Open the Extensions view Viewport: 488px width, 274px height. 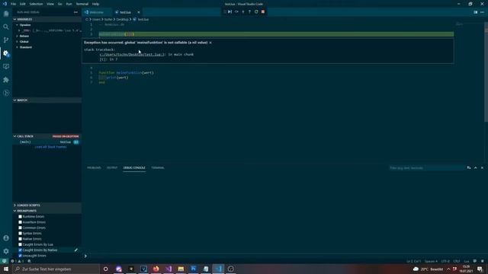click(6, 80)
